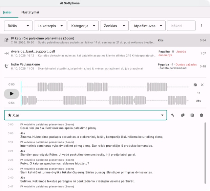Switch to the Nustatymai tab
The image size is (210, 191).
(x=30, y=12)
